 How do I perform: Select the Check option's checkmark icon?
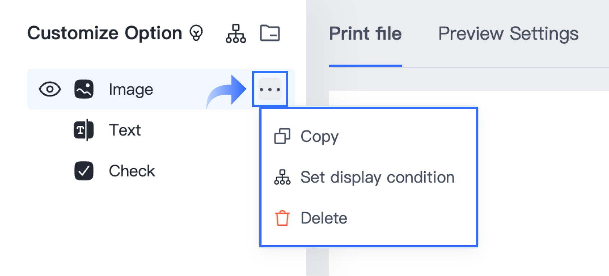click(83, 171)
